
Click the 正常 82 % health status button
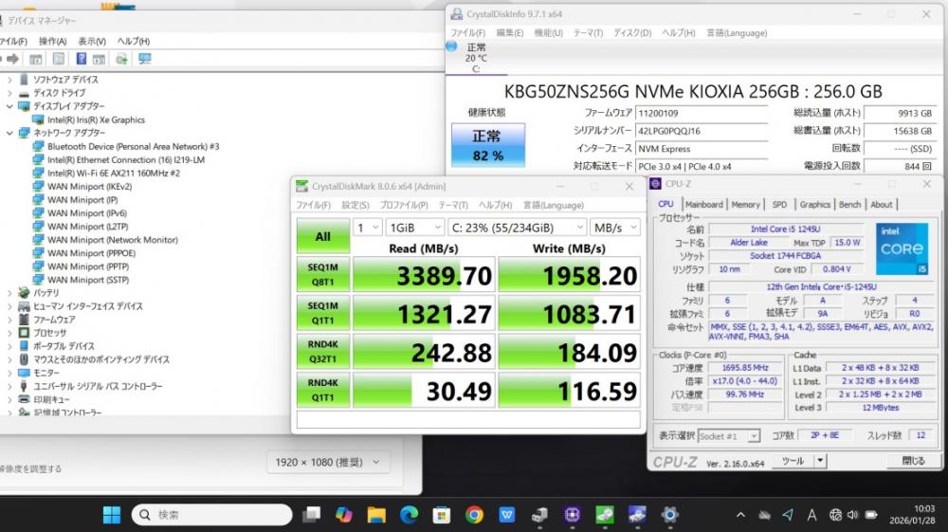tap(488, 145)
